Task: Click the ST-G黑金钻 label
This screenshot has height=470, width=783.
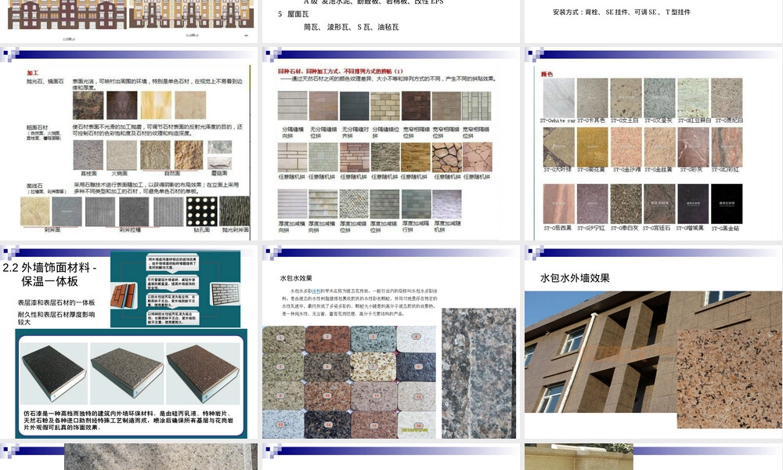Action: tap(726, 228)
